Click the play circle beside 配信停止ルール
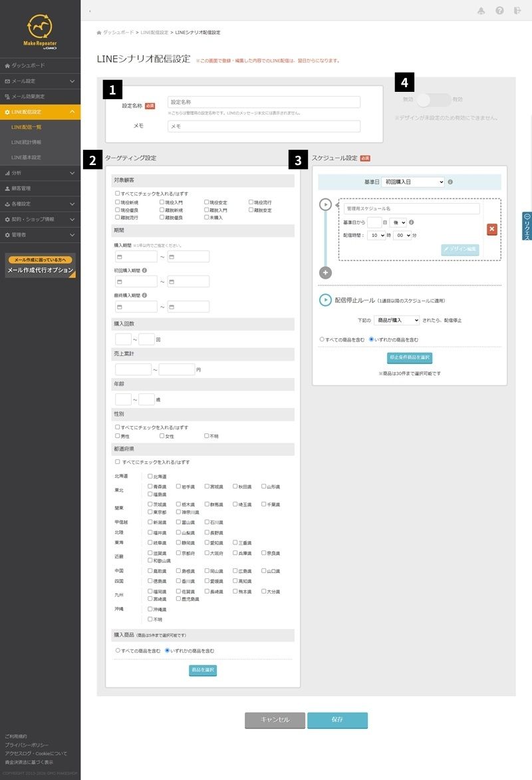Screen dimensions: 532x780 click(325, 300)
